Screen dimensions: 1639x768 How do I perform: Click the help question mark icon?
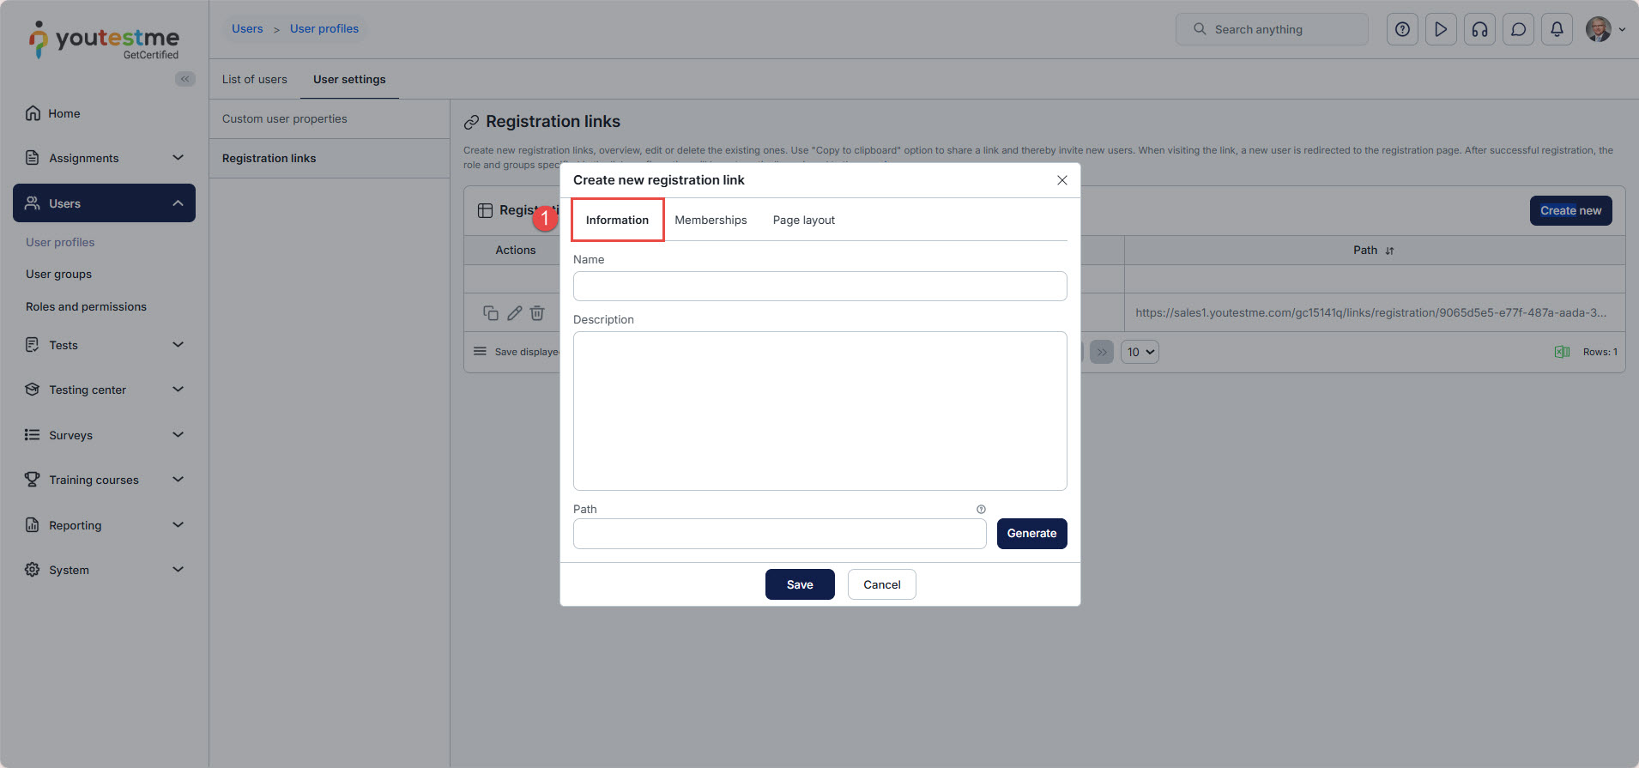[1402, 29]
